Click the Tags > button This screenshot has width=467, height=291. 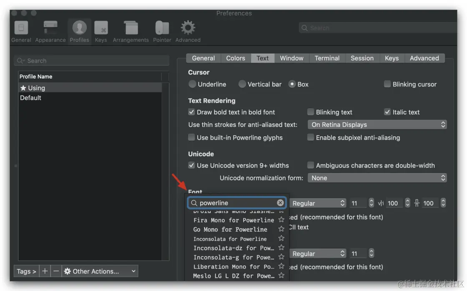click(27, 271)
